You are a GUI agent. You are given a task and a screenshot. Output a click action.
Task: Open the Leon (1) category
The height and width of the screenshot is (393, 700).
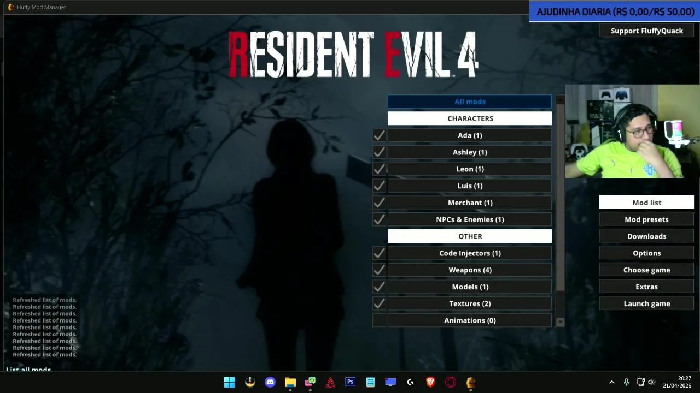pyautogui.click(x=470, y=169)
